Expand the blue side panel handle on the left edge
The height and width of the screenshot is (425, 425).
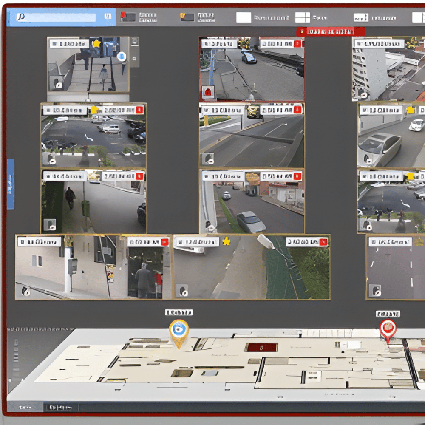(11, 184)
